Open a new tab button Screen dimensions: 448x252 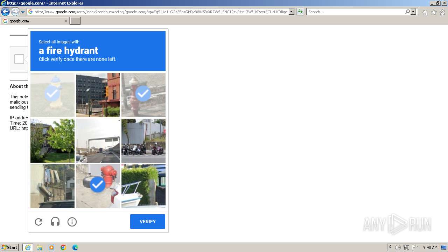[75, 21]
